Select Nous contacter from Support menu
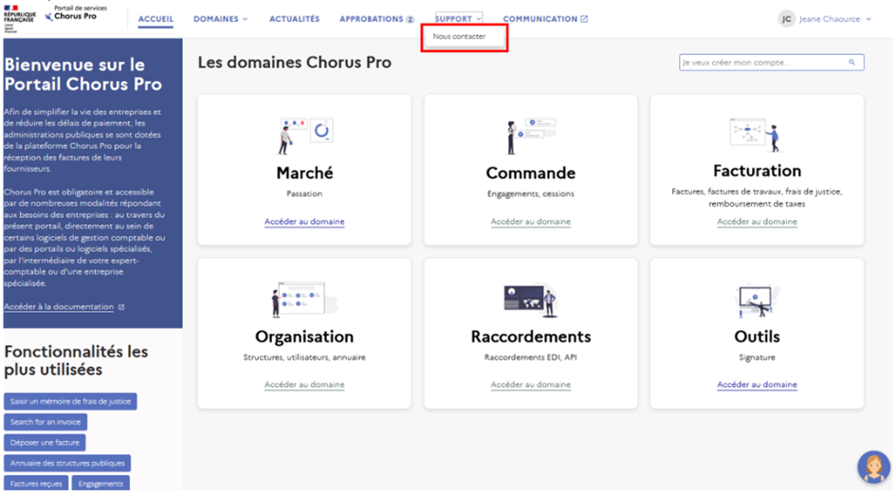The width and height of the screenshot is (896, 496). 459,37
